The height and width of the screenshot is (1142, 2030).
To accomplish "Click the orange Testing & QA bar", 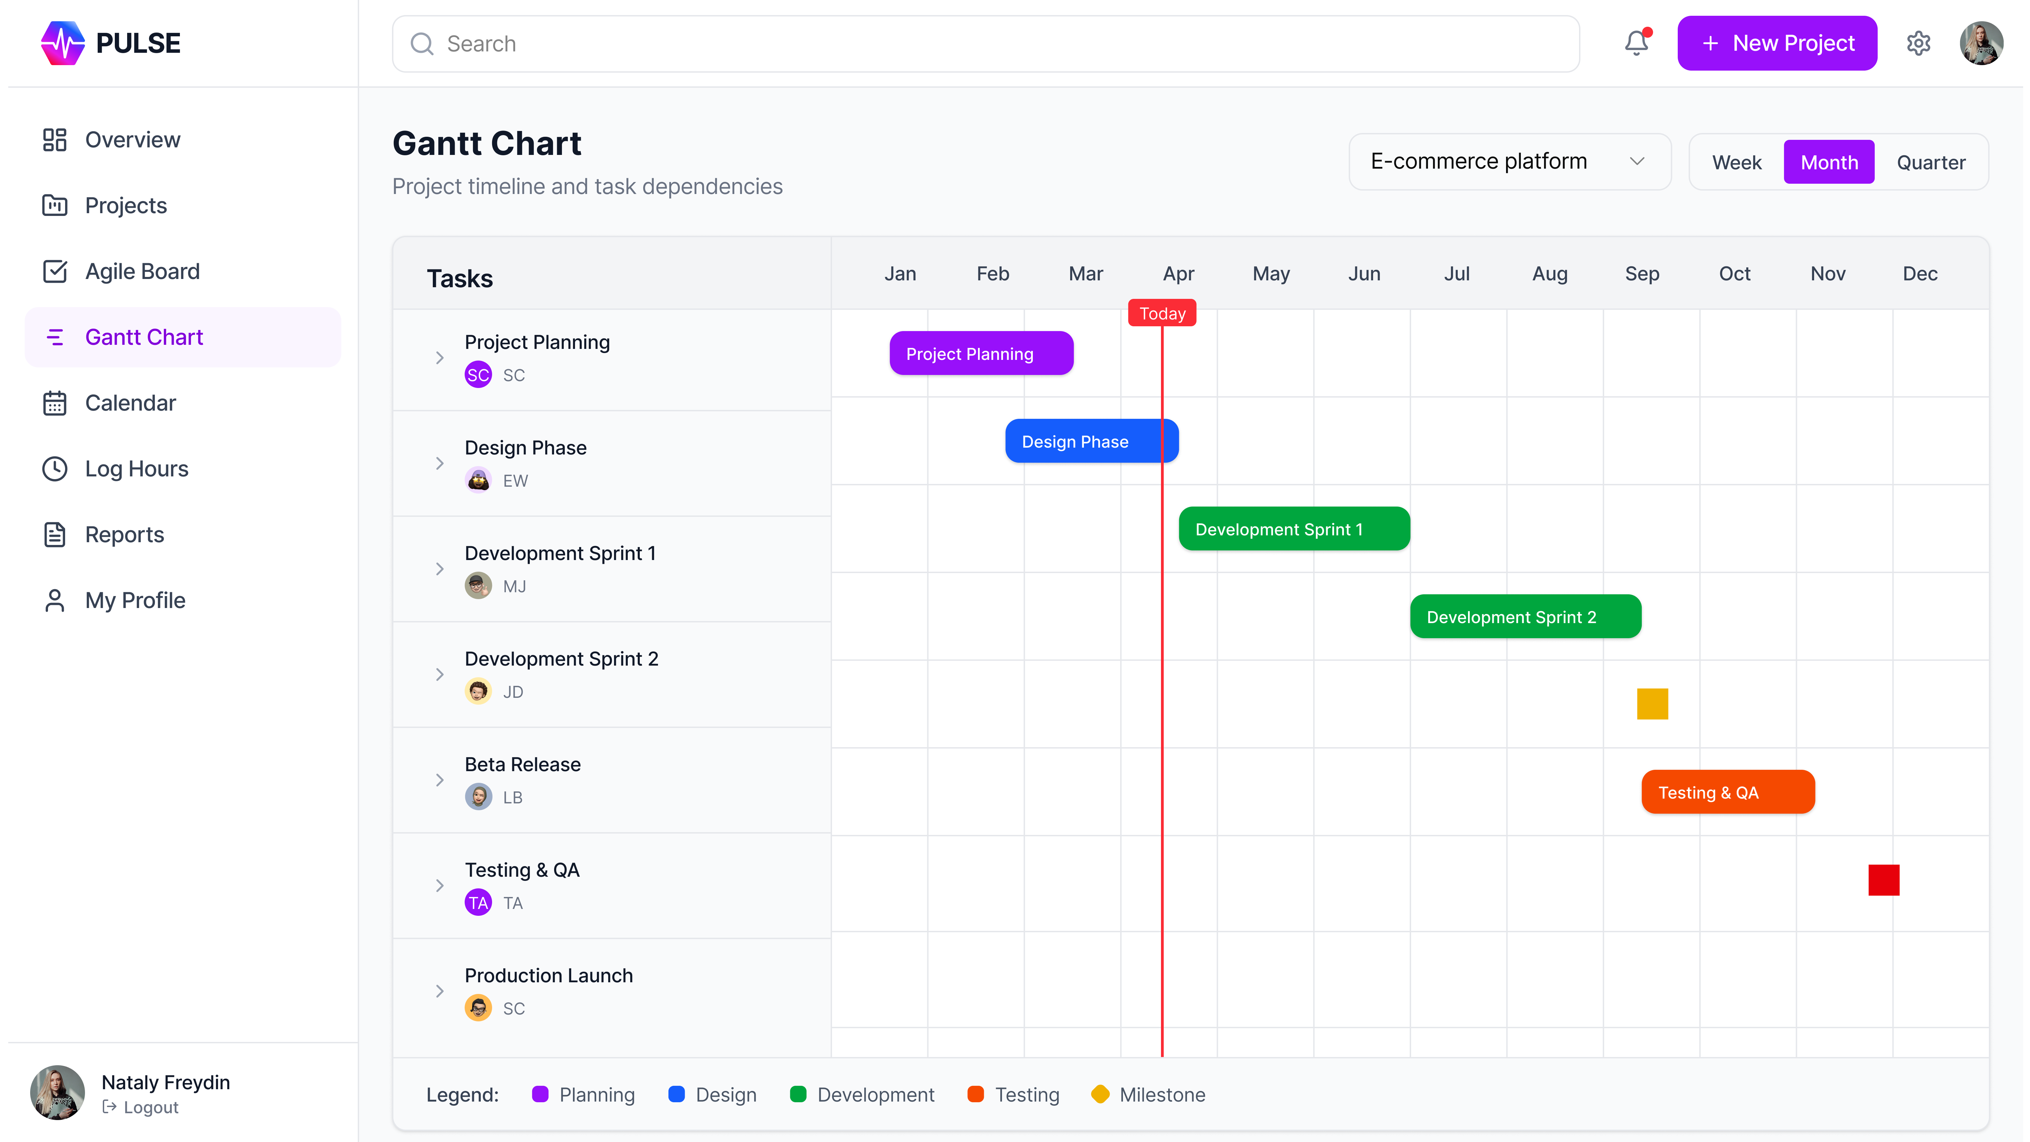I will coord(1727,792).
